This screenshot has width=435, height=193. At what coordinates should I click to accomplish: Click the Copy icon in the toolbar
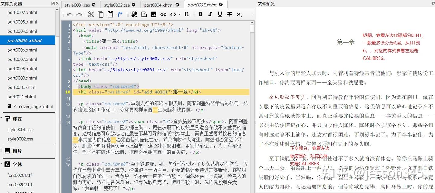tap(100, 14)
